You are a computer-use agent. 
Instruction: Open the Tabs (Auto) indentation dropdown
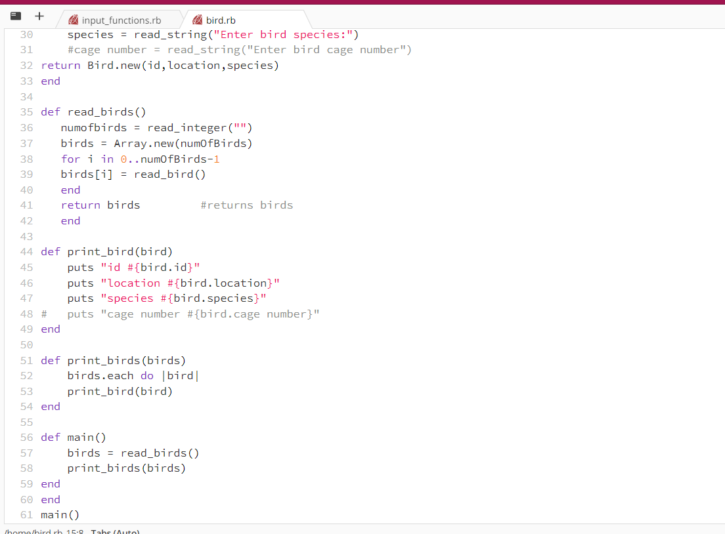coord(116,531)
